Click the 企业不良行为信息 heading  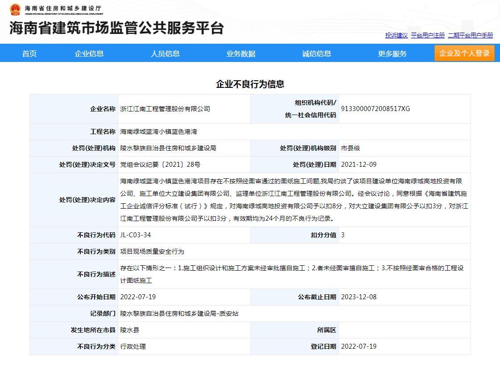point(250,84)
